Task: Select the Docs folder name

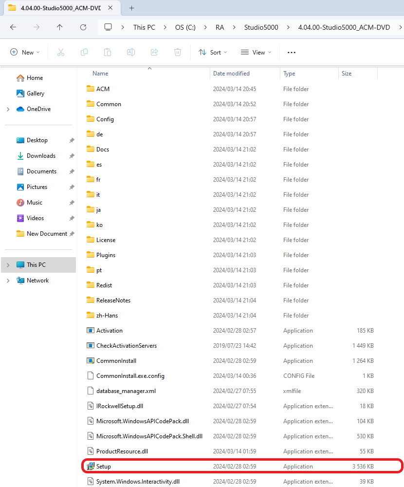Action: (x=103, y=150)
